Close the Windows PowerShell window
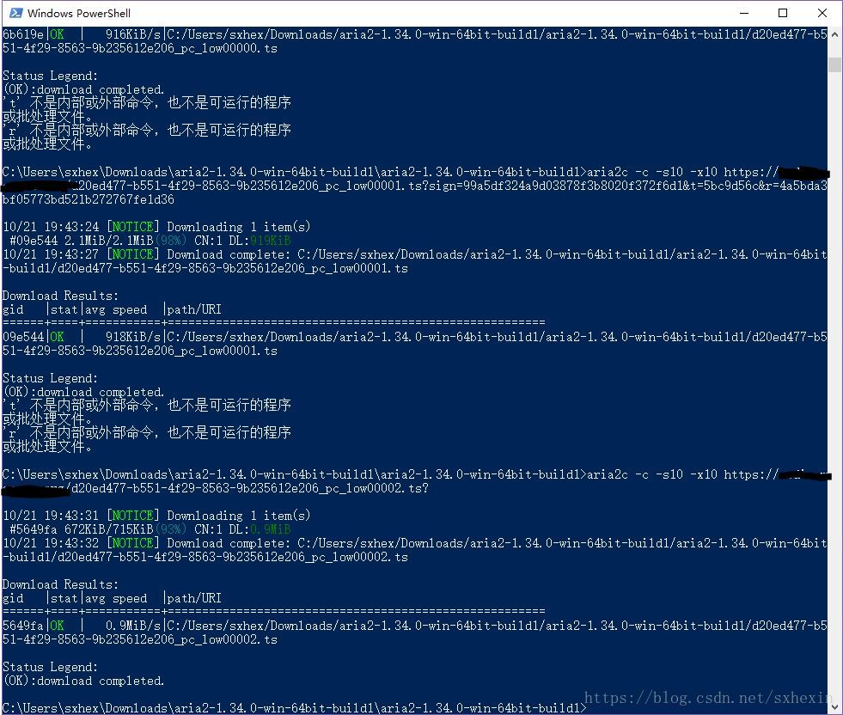 coord(822,13)
